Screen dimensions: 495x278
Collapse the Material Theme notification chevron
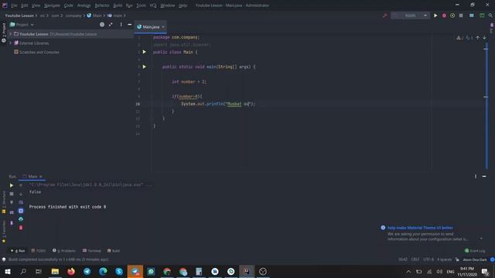coord(481,239)
